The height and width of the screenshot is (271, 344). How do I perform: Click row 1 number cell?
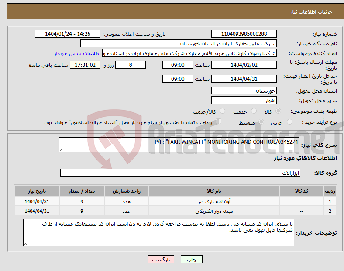(330, 202)
